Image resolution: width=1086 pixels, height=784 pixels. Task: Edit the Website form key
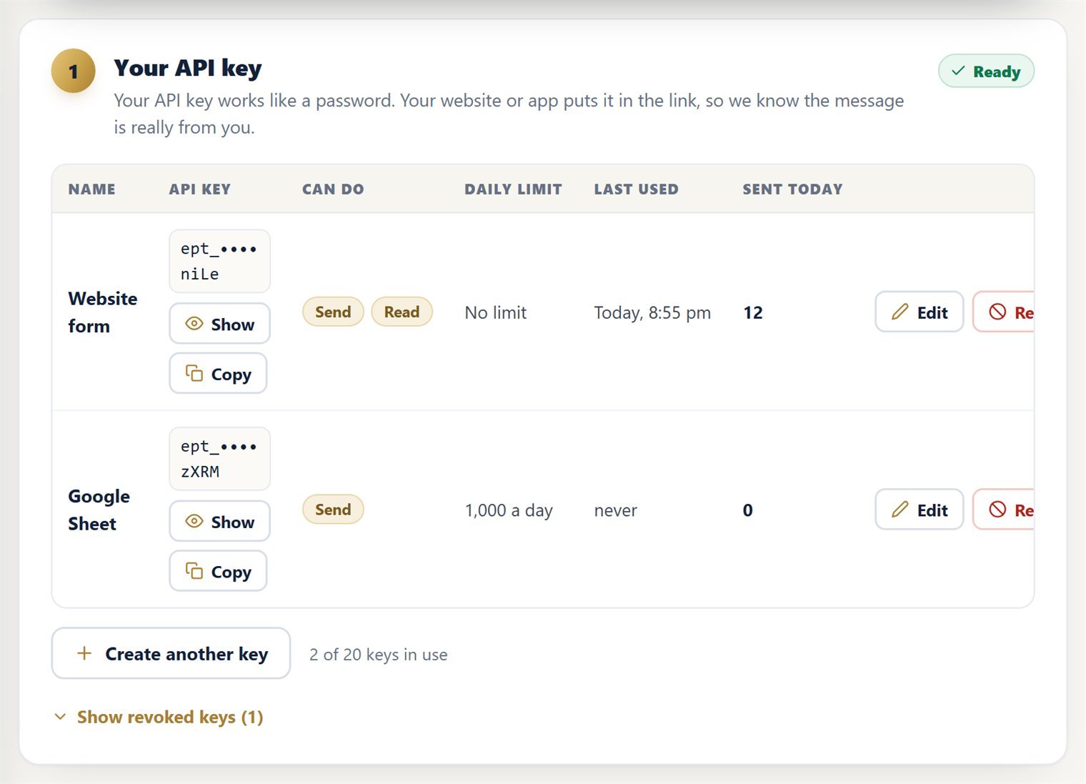pyautogui.click(x=919, y=312)
